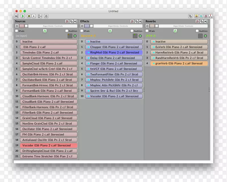Screen dimensions: 227x182
Task: Open the signal structure icon in top toolbar
Action: 40,16
